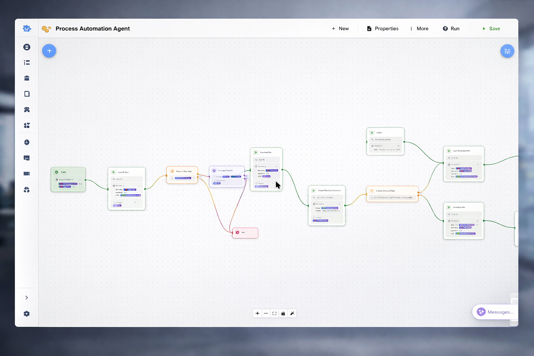The image size is (534, 356).
Task: Click New in the top toolbar
Action: 340,29
